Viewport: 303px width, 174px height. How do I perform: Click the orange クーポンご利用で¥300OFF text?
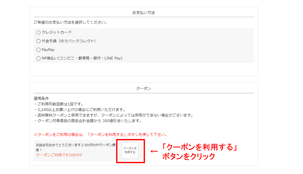point(59,155)
